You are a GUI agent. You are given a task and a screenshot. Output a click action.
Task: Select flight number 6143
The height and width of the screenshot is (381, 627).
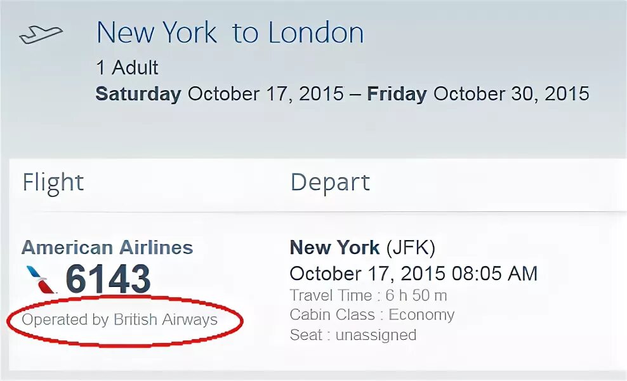pyautogui.click(x=108, y=280)
